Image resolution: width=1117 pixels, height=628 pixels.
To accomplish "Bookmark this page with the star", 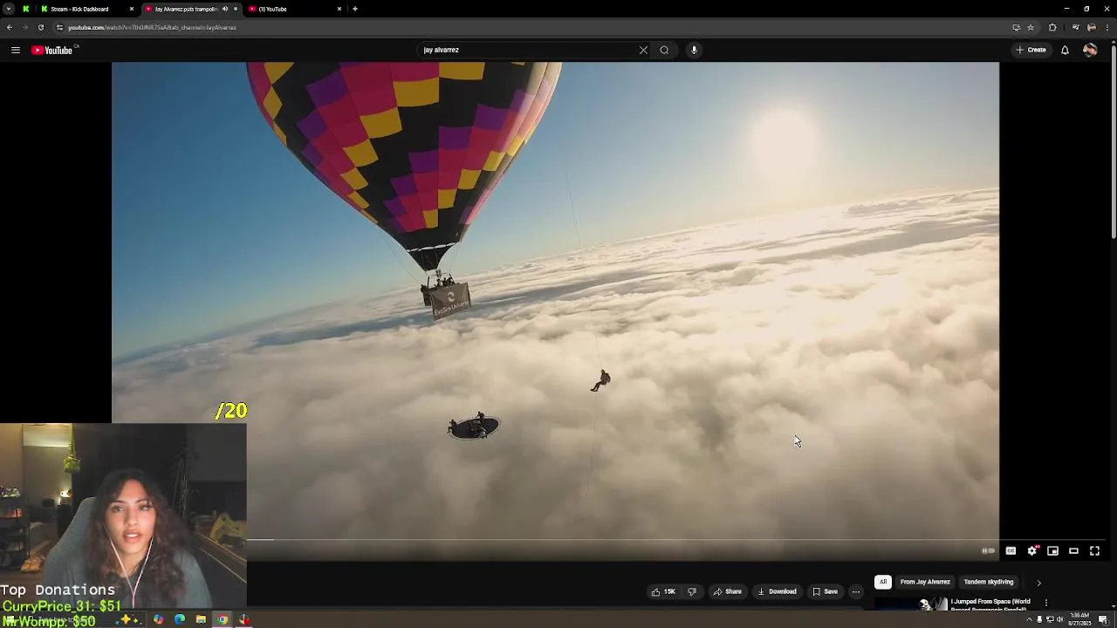I will (x=1031, y=27).
